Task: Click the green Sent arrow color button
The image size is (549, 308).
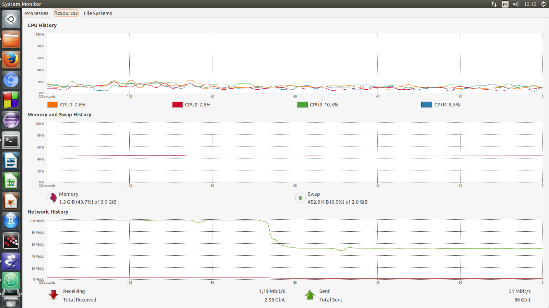Action: 310,295
